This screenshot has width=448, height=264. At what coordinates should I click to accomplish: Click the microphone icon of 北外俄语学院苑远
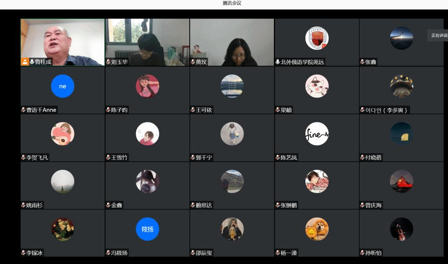[278, 62]
